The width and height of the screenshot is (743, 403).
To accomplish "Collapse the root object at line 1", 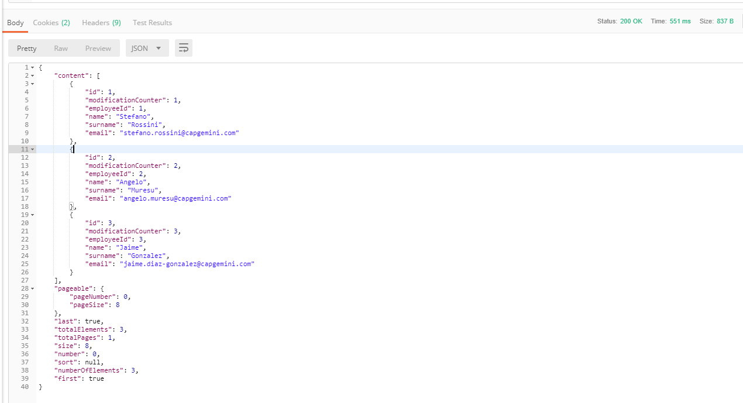I will (x=32, y=68).
